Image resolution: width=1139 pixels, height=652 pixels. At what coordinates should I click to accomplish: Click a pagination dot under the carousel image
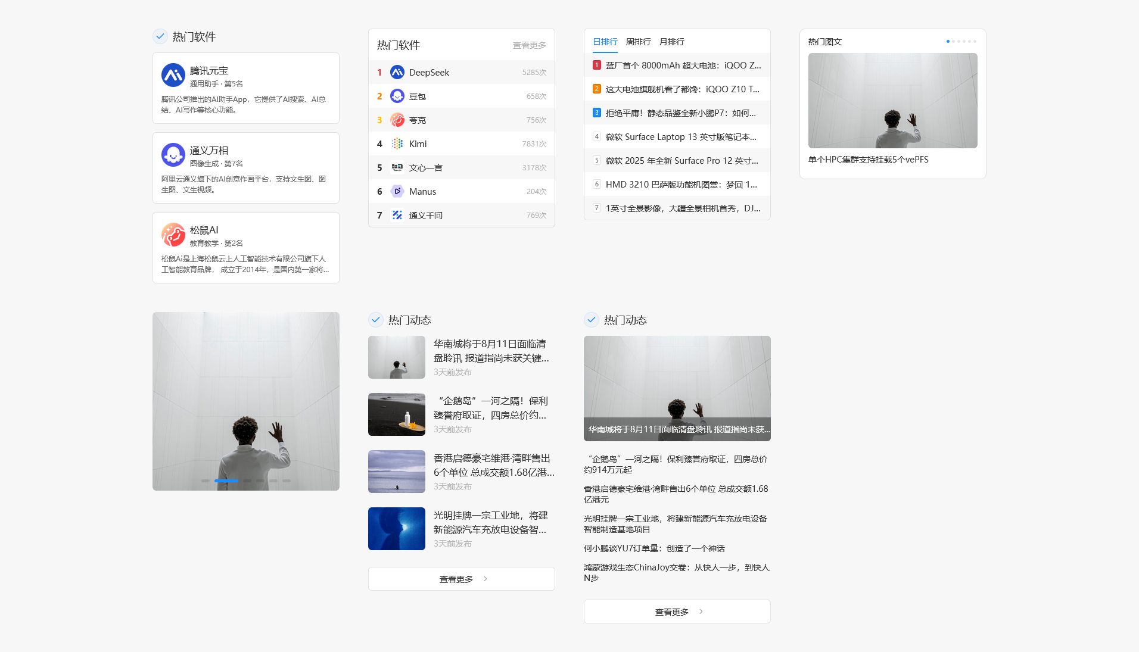(226, 481)
